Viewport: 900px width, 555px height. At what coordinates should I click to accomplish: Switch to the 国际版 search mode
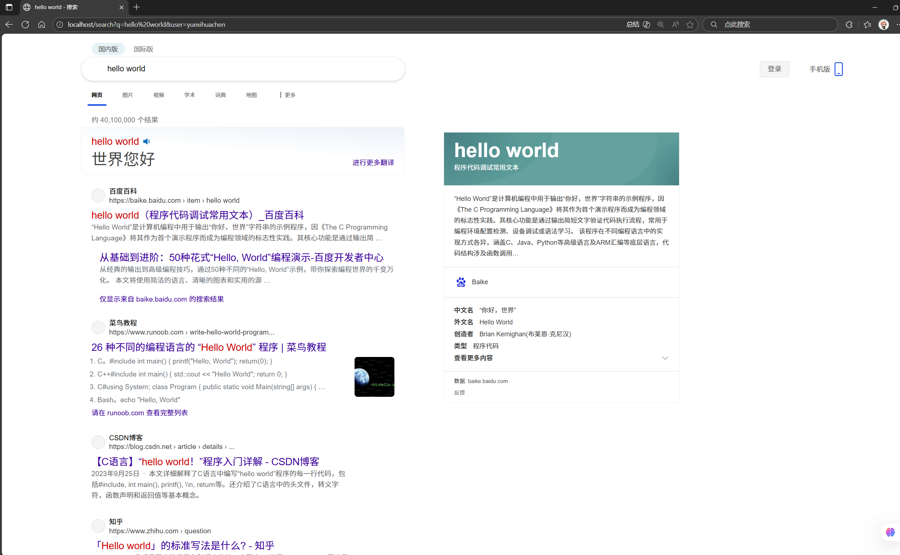(x=143, y=49)
